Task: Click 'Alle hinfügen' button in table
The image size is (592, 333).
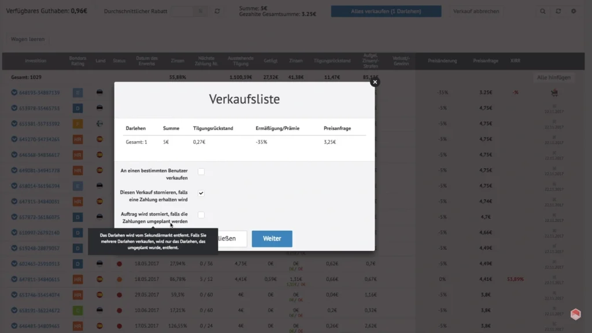Action: pyautogui.click(x=554, y=77)
